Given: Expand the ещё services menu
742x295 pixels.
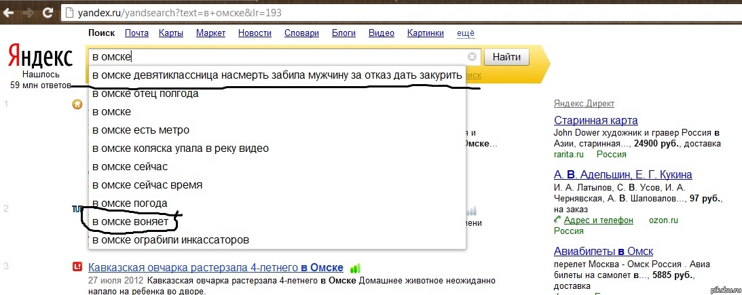Looking at the screenshot, I should [x=466, y=33].
